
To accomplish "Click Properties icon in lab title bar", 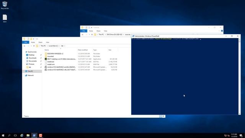I will 28,39.
